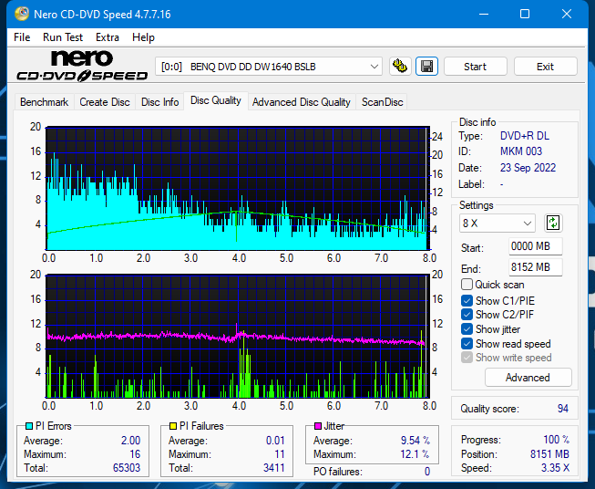Switch to the Benchmark tab
595x489 pixels.
(x=45, y=102)
